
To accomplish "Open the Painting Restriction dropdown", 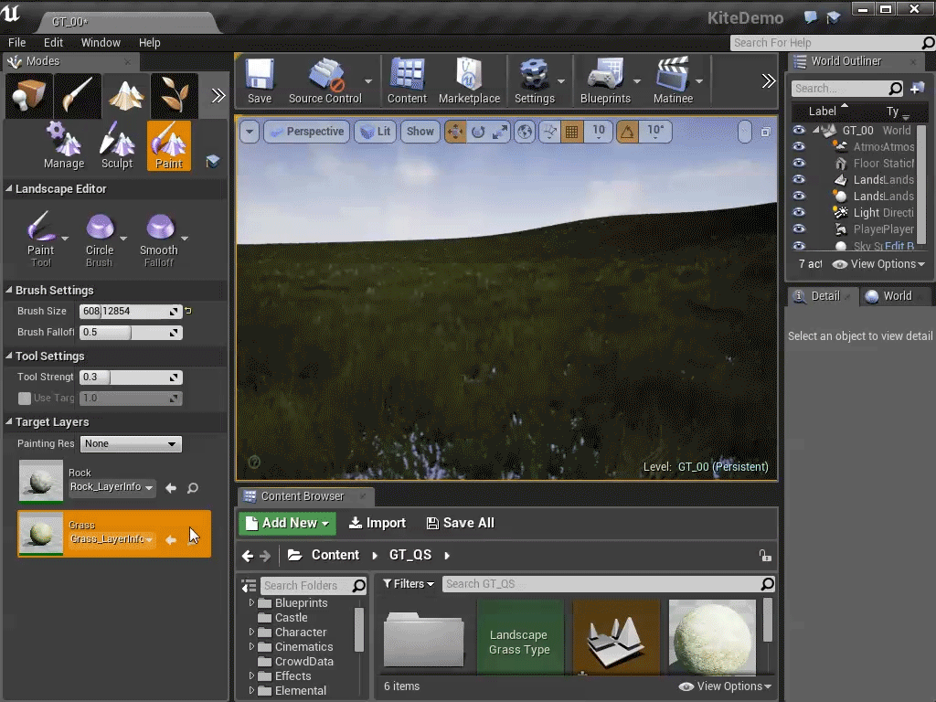I will (x=131, y=444).
